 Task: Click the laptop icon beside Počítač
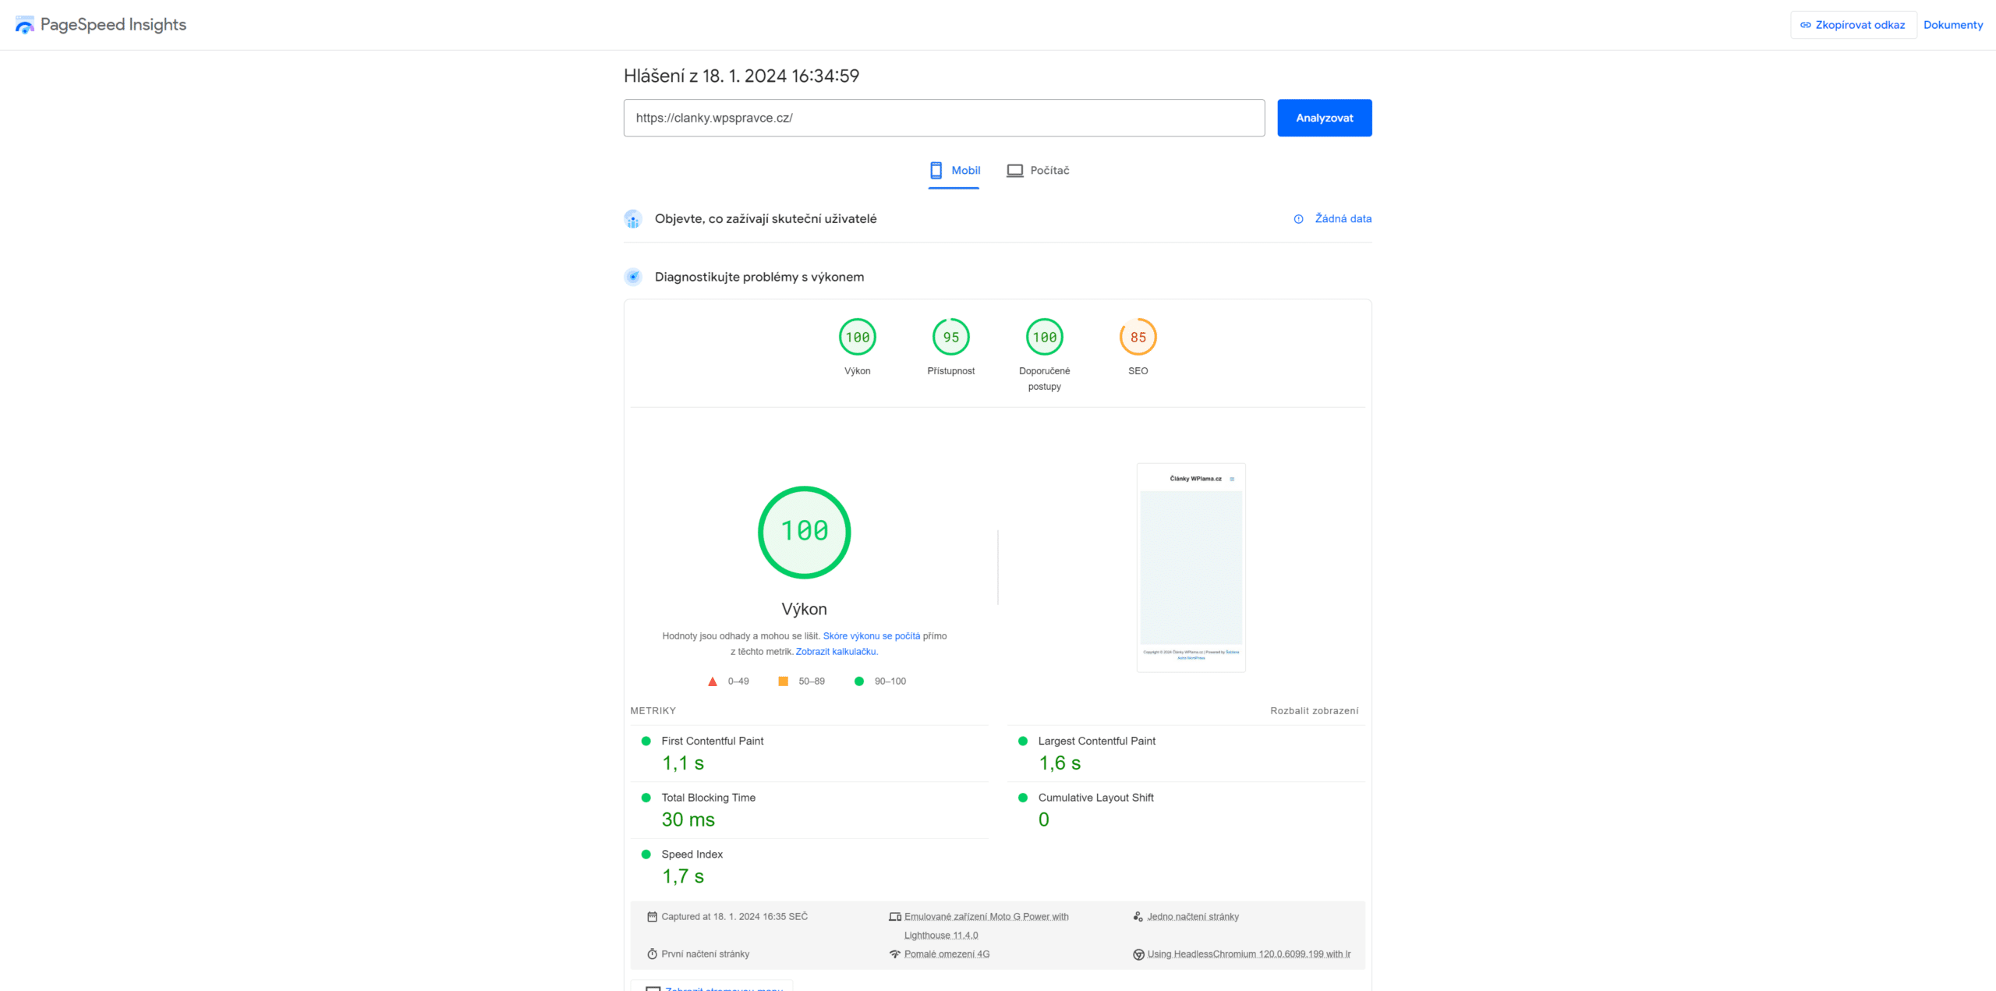click(1014, 170)
